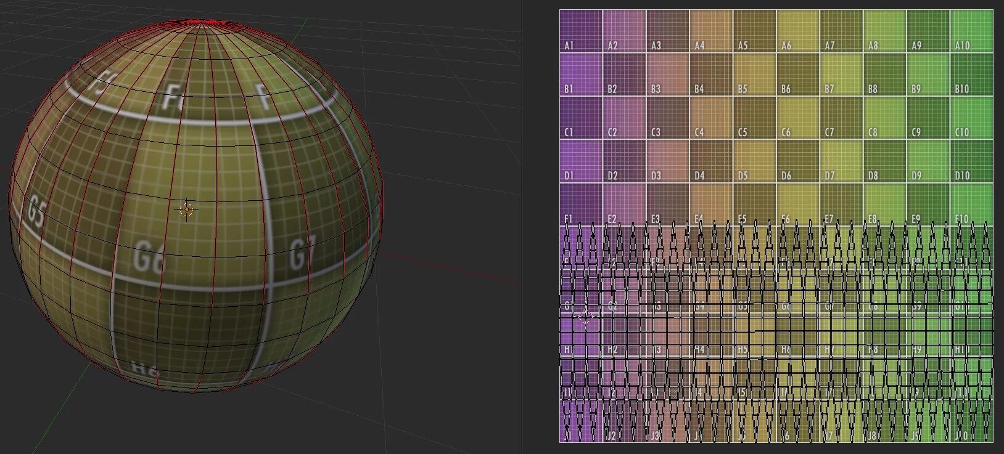Choose the D10 tile in UV grid
The image size is (1004, 454).
(972, 161)
